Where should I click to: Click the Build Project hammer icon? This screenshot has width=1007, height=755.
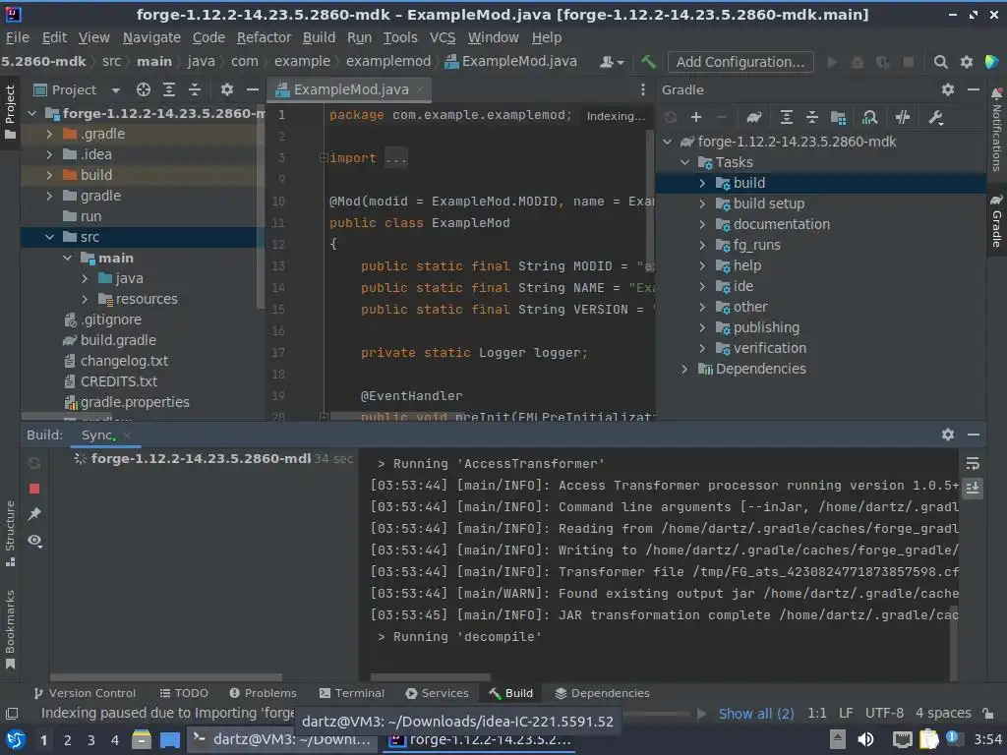[648, 62]
